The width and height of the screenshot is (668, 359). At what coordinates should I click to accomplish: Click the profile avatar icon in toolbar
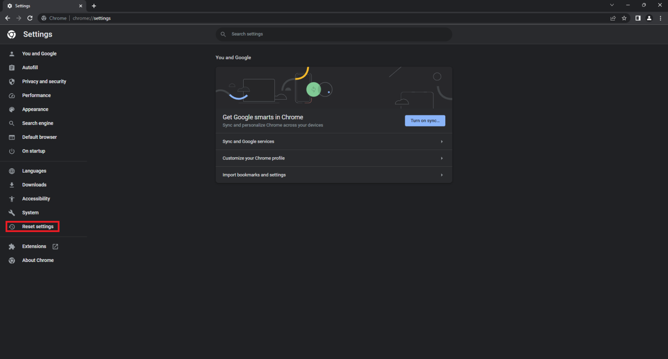pos(649,18)
